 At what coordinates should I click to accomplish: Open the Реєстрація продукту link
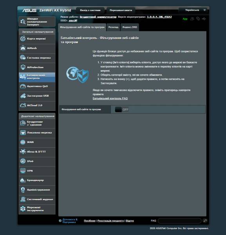[110, 221]
